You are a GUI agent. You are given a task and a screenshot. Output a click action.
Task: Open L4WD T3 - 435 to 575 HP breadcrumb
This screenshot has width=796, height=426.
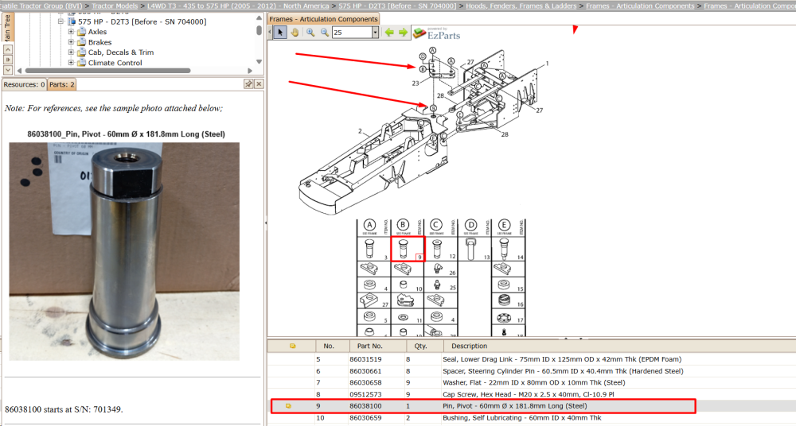pyautogui.click(x=238, y=6)
